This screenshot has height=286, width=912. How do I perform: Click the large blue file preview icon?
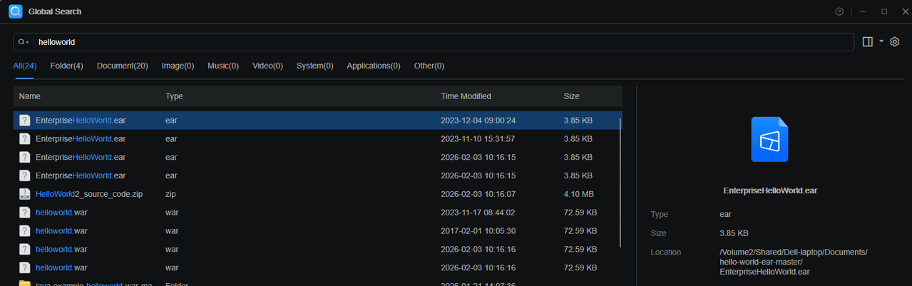[x=769, y=139]
